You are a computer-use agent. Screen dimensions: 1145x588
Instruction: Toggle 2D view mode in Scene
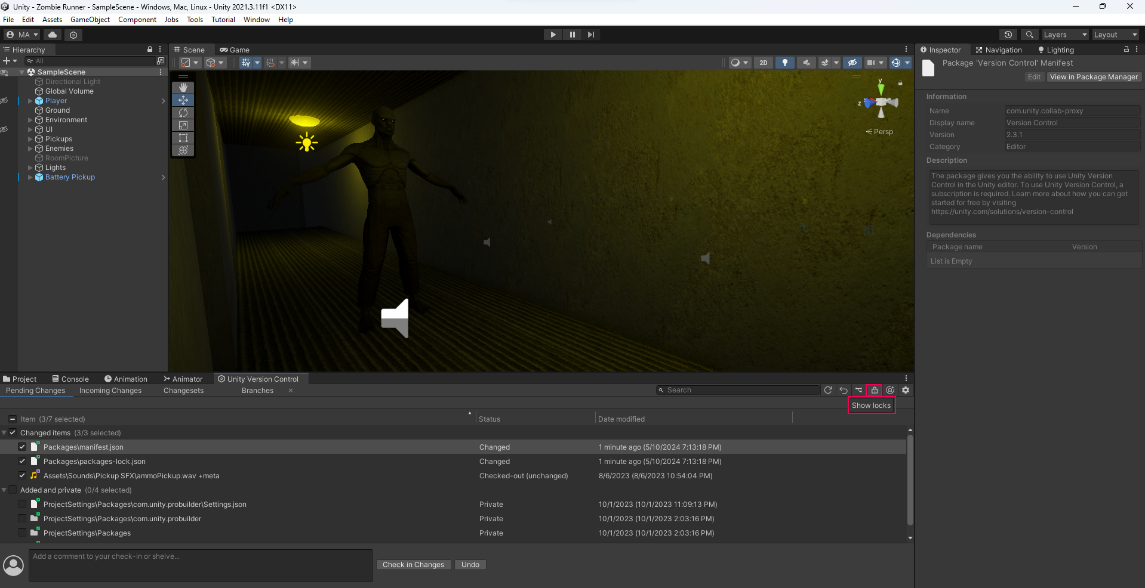pyautogui.click(x=763, y=63)
